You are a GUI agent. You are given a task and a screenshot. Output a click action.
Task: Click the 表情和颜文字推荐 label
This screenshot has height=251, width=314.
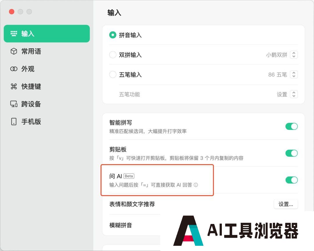click(132, 204)
